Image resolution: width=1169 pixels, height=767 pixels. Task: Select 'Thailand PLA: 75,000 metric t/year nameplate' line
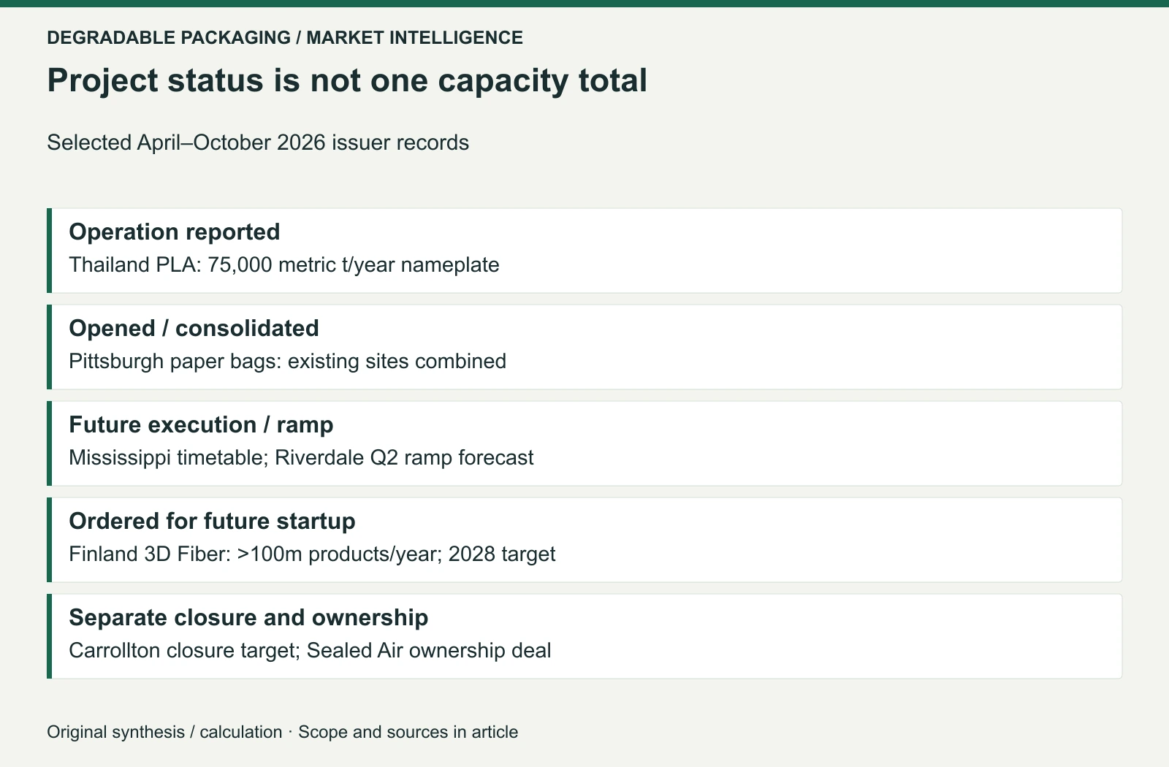click(284, 264)
